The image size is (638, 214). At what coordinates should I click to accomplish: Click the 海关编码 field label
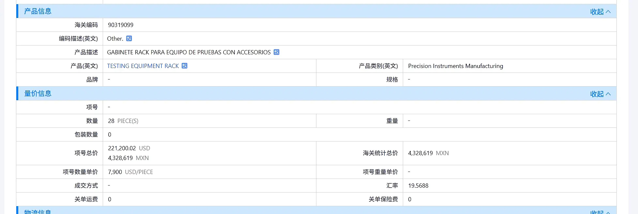tap(86, 25)
